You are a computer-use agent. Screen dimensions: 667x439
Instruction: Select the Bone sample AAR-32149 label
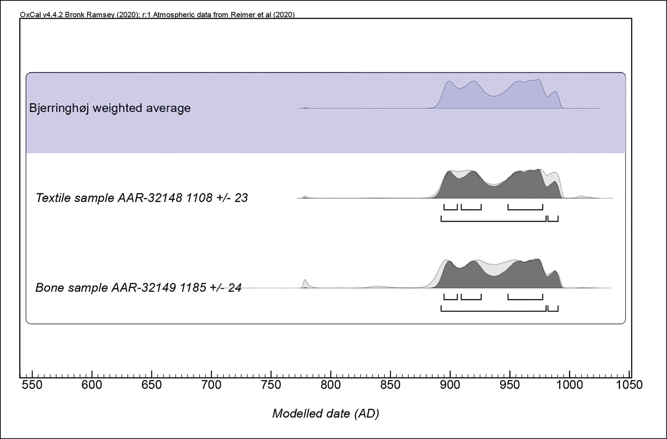pos(138,287)
